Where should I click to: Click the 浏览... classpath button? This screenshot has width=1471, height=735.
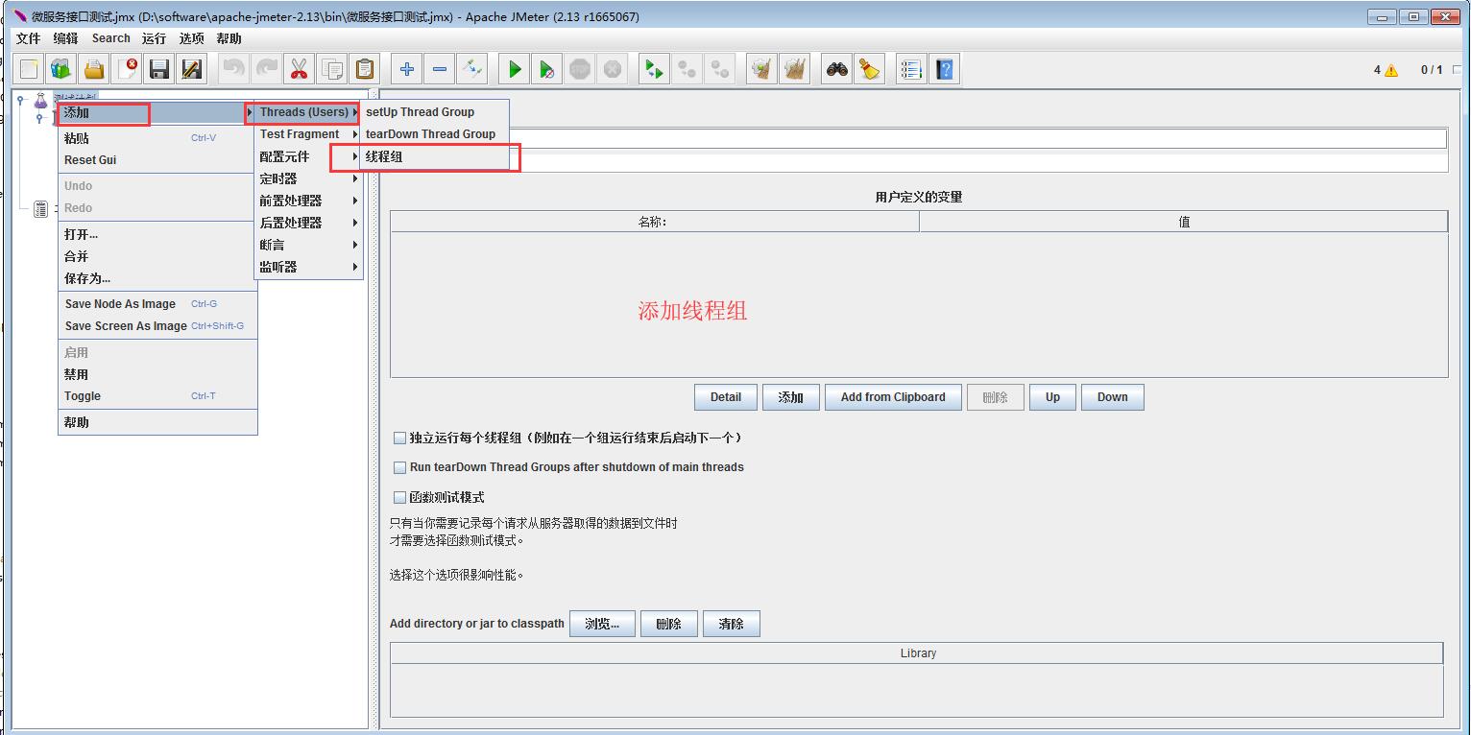pos(602,624)
